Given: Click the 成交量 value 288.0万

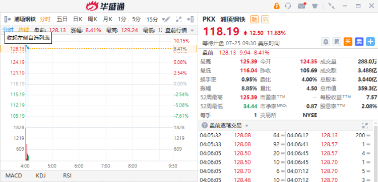Looking at the screenshot, I should click(367, 61).
